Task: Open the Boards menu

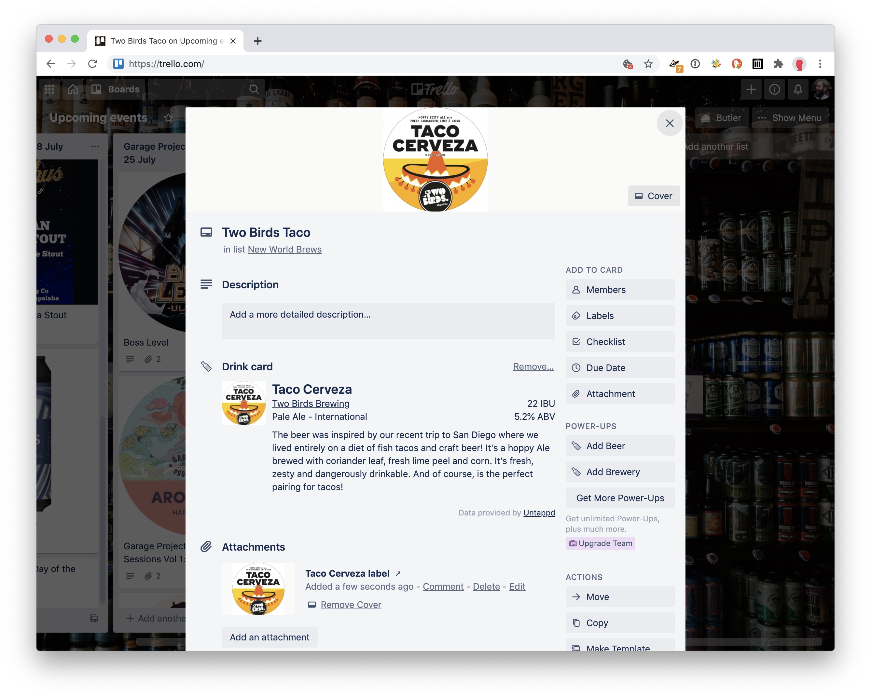Action: (116, 89)
